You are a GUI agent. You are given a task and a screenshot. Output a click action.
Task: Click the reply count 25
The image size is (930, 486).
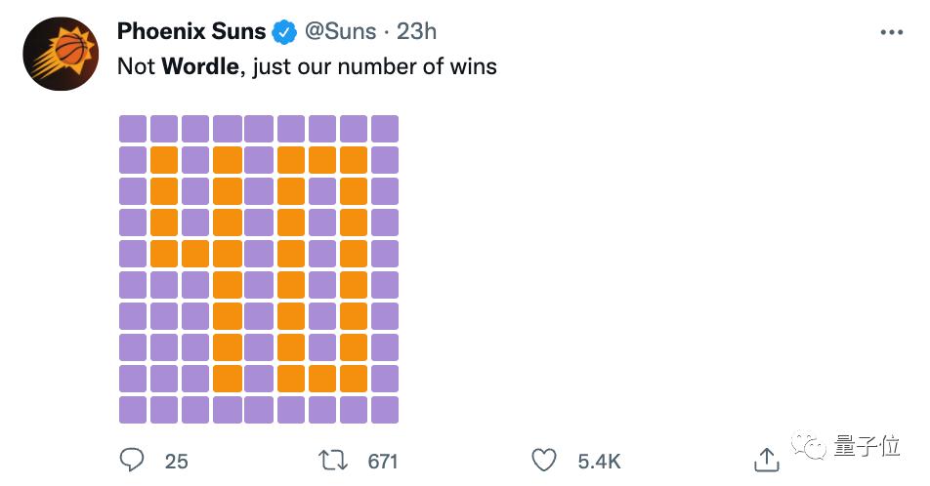pos(176,461)
